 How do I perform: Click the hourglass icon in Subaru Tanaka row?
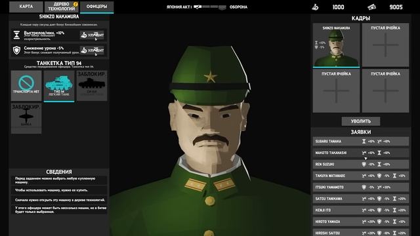pos(364,142)
